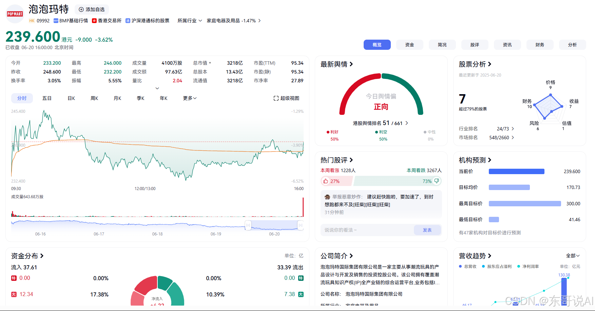
Task: Open the 热门股评 section
Action: [337, 160]
